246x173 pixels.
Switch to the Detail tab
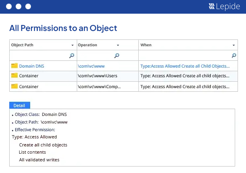point(20,105)
